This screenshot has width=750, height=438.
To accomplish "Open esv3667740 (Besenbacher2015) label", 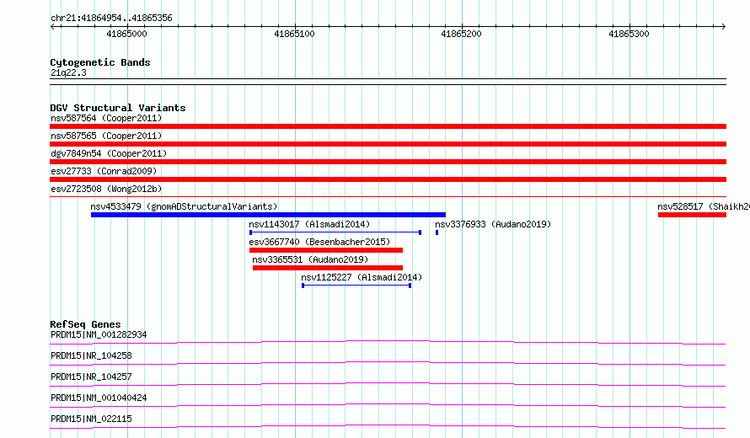I will (x=319, y=242).
